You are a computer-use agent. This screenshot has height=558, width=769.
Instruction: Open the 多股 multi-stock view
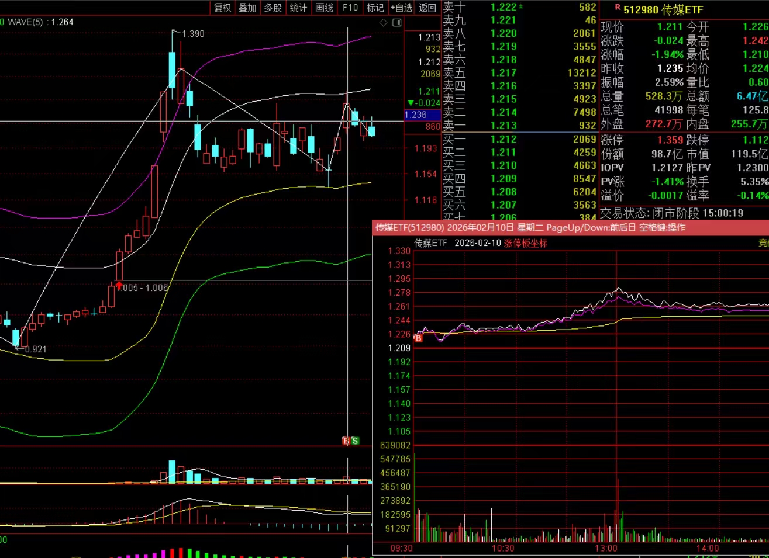[273, 8]
